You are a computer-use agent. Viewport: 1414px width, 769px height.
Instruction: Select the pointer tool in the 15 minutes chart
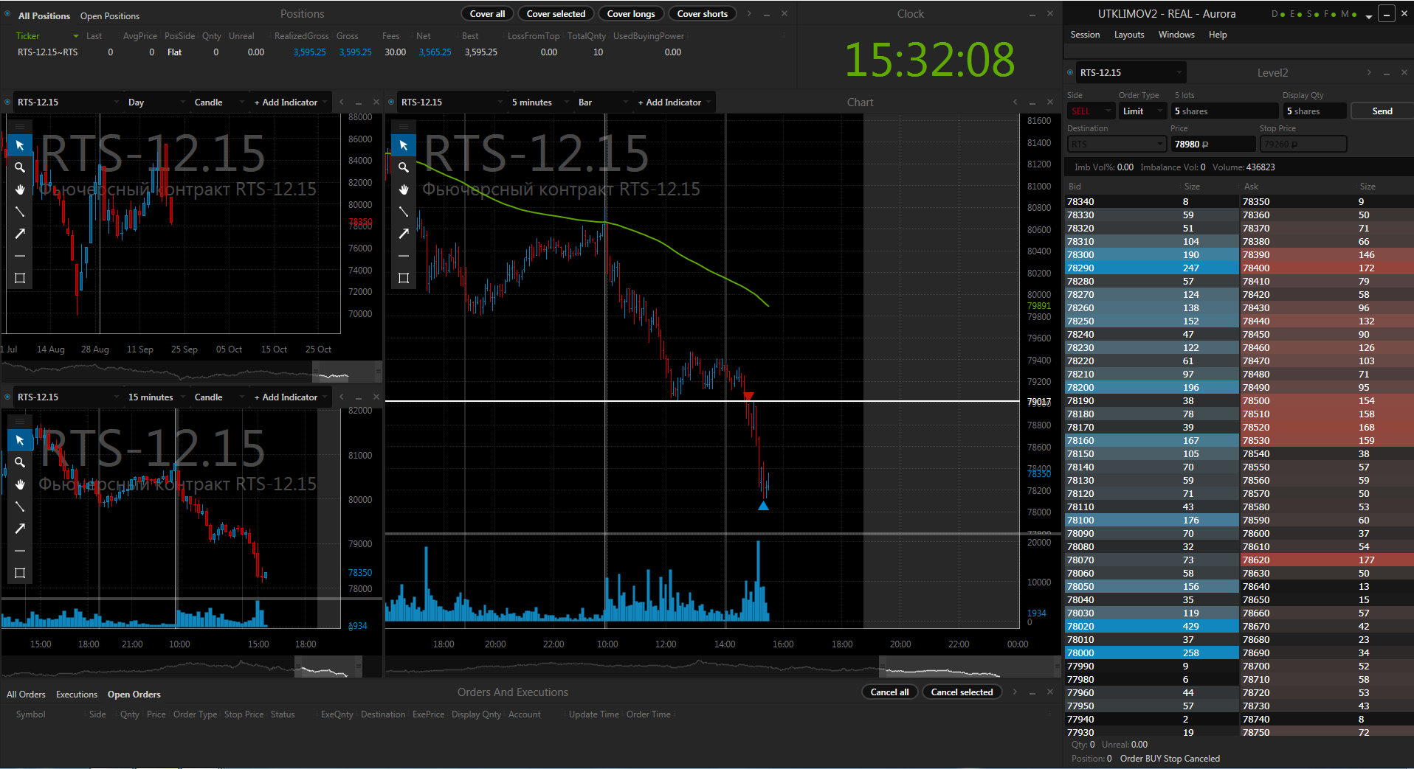click(20, 440)
